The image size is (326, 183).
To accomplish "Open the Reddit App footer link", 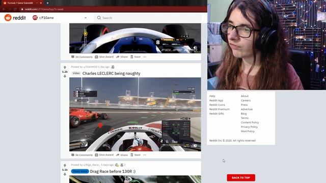I will point(216,101).
